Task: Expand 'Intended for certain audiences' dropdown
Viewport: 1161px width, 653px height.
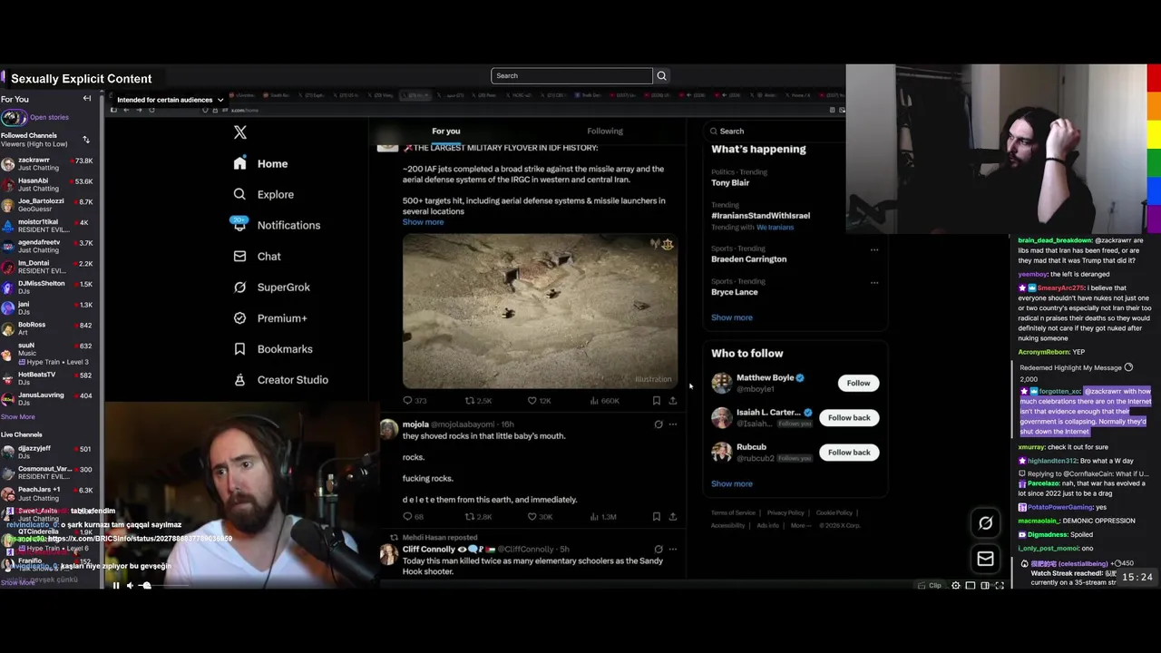Action: (x=171, y=100)
